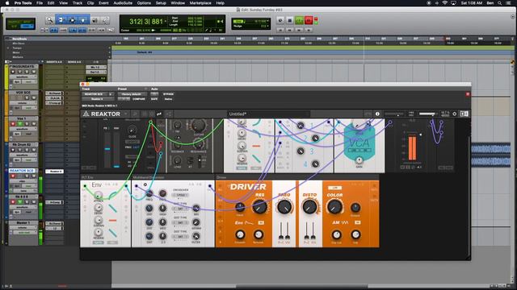
Task: Select the Grabber tool in the toolbar
Action: pos(83,20)
